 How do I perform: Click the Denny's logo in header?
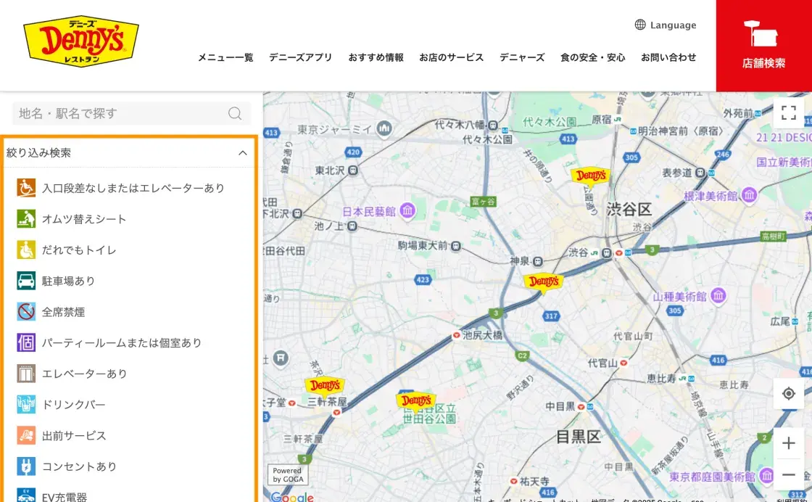pos(81,41)
